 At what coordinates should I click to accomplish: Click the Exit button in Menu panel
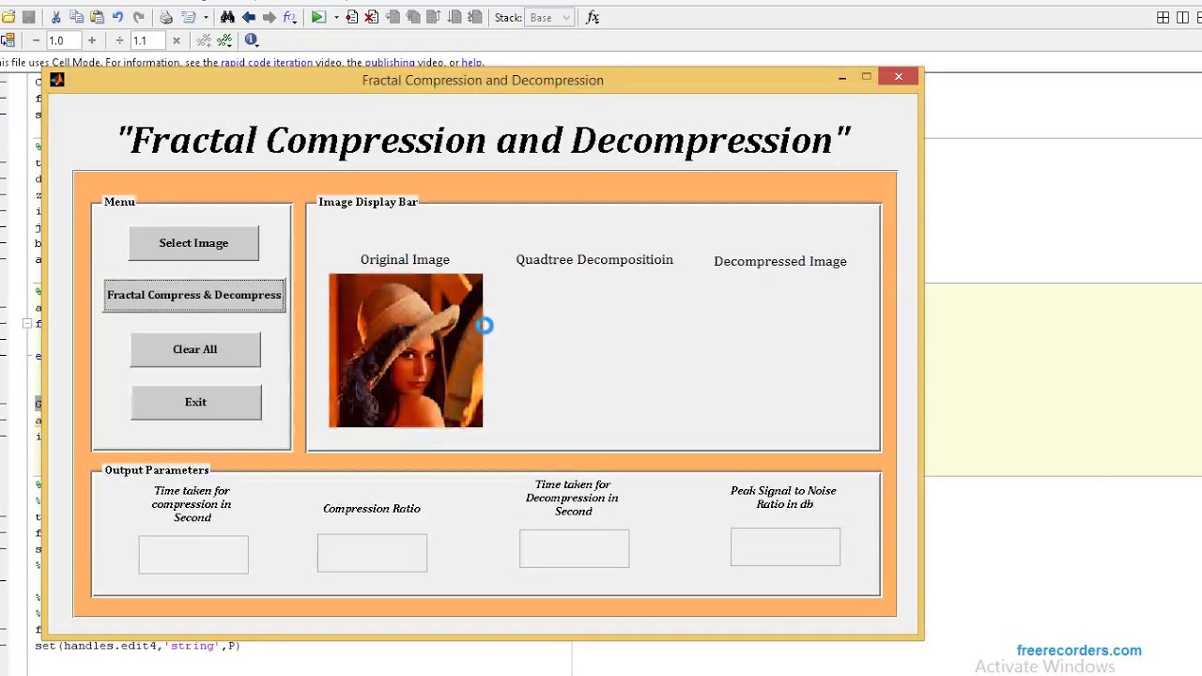[x=196, y=402]
